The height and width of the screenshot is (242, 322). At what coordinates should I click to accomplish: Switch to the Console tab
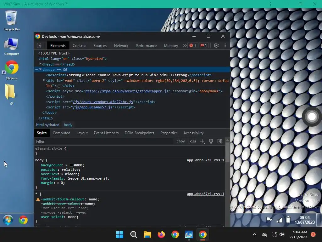80,46
